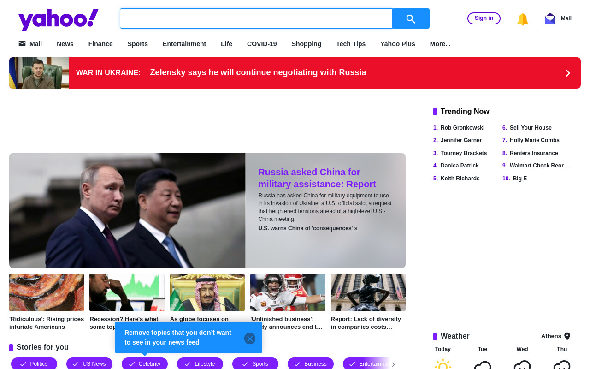Viewport: 590px width, 369px height.
Task: Open the Fearless Girl statue thumbnail
Action: click(368, 292)
